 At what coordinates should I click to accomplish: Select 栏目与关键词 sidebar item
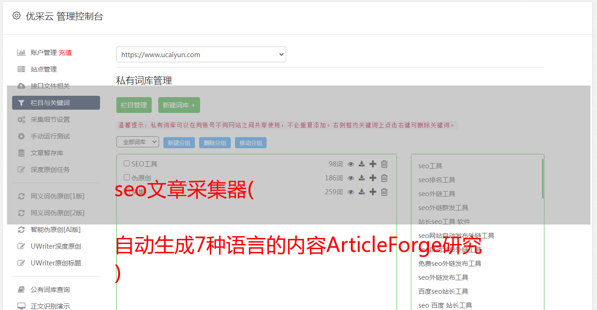(56, 103)
